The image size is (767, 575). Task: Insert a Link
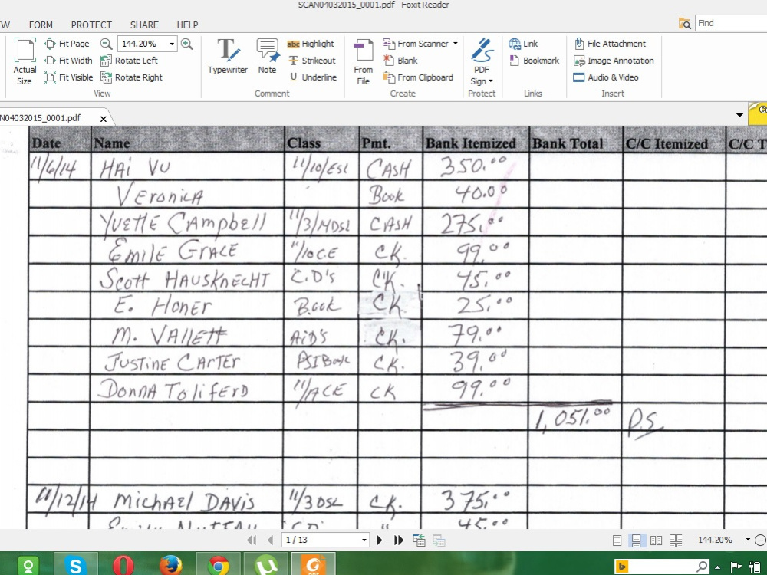[523, 44]
